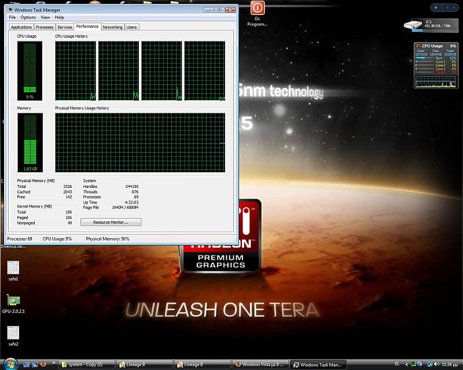Switch to Windows Vista Firefox taskbar window
The image size is (463, 370).
tap(260, 365)
